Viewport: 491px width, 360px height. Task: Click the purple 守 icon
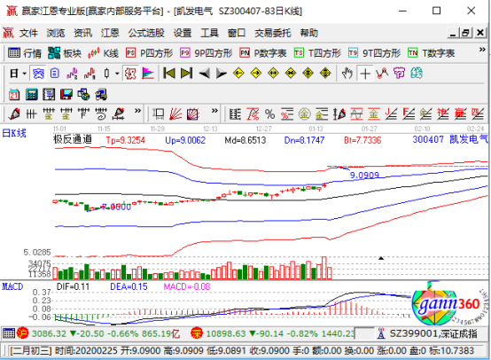point(399,74)
